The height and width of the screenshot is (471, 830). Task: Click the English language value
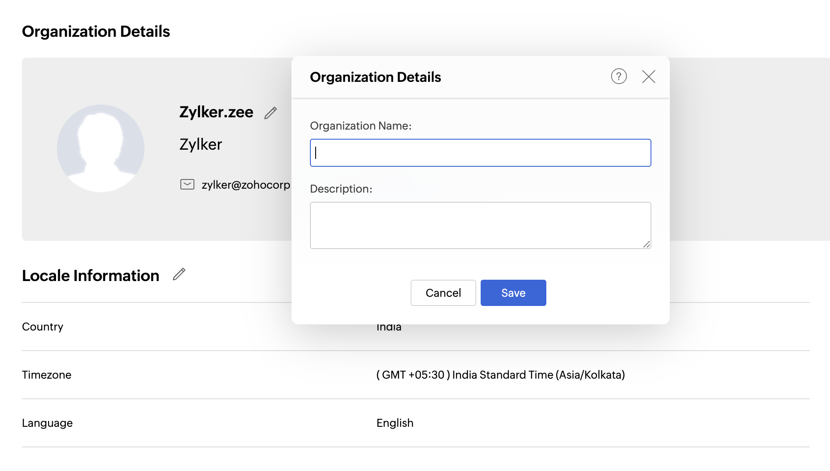(x=395, y=423)
